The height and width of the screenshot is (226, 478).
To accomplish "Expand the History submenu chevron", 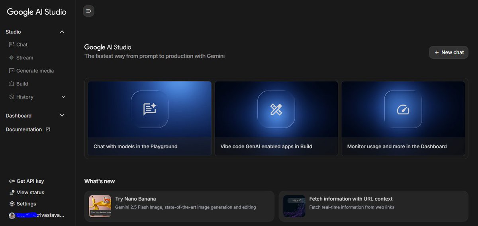I will [63, 97].
